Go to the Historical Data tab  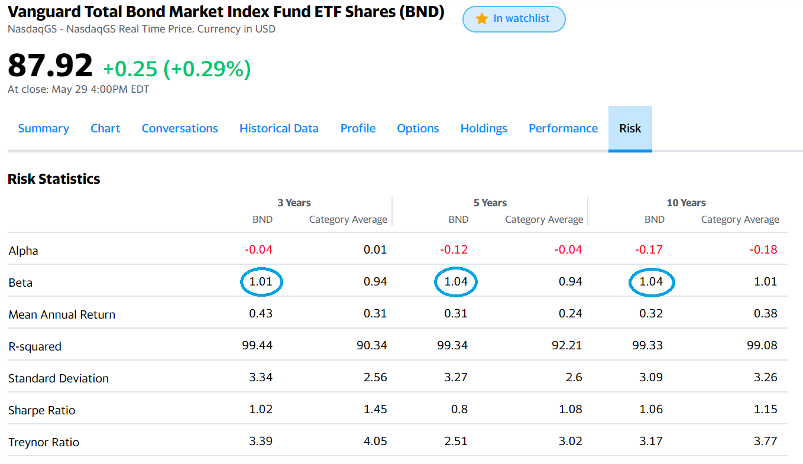click(279, 128)
